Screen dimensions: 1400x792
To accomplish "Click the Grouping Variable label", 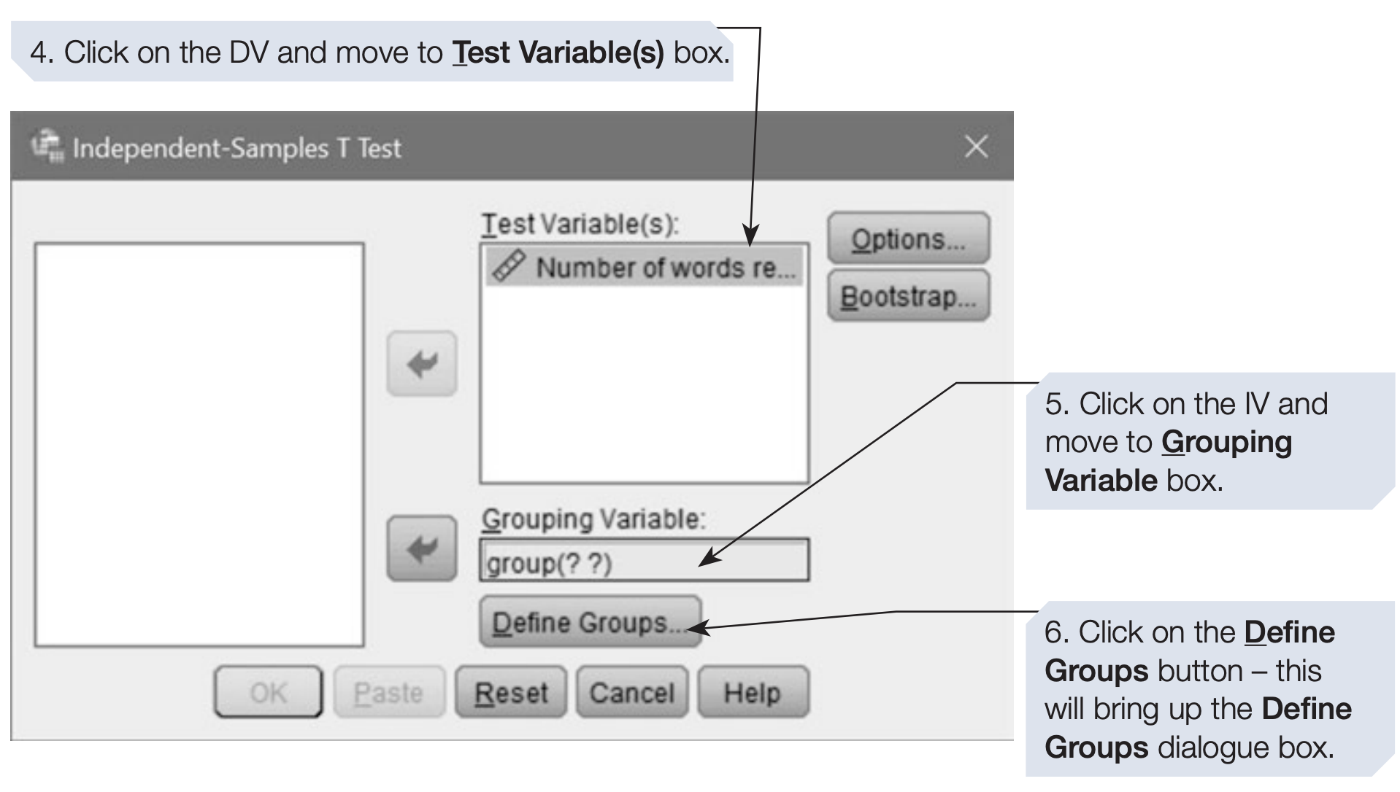I will (593, 519).
